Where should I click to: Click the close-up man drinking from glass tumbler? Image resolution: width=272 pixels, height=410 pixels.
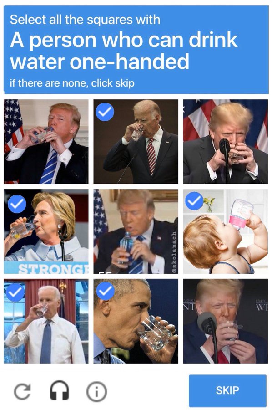click(136, 321)
